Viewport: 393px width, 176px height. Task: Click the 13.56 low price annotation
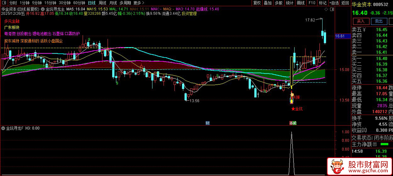pos(194,101)
